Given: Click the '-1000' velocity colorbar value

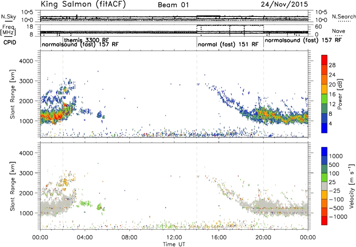Looking at the screenshot, I should [x=338, y=217].
